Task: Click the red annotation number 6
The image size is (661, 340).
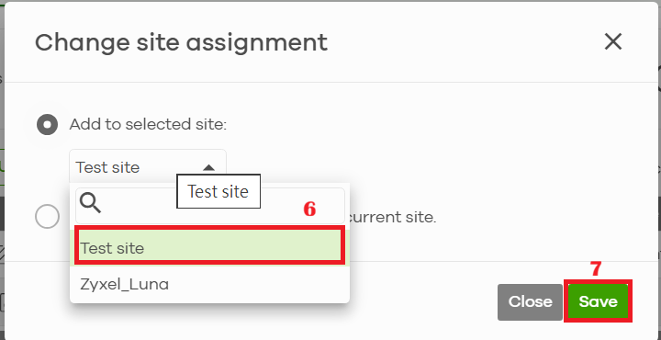Action: point(310,209)
